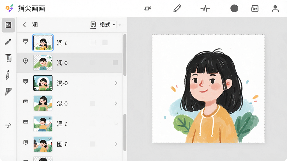Toggle the gray square on 涵 I row
The height and width of the screenshot is (161, 287).
point(105,43)
